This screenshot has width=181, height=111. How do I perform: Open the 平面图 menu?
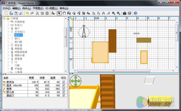tap(38, 8)
